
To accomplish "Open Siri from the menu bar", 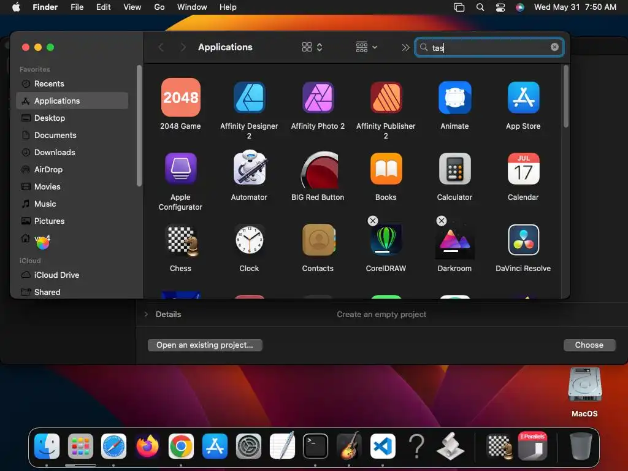I will coord(520,7).
